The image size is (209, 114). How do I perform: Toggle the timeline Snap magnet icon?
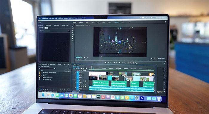[x=76, y=69]
